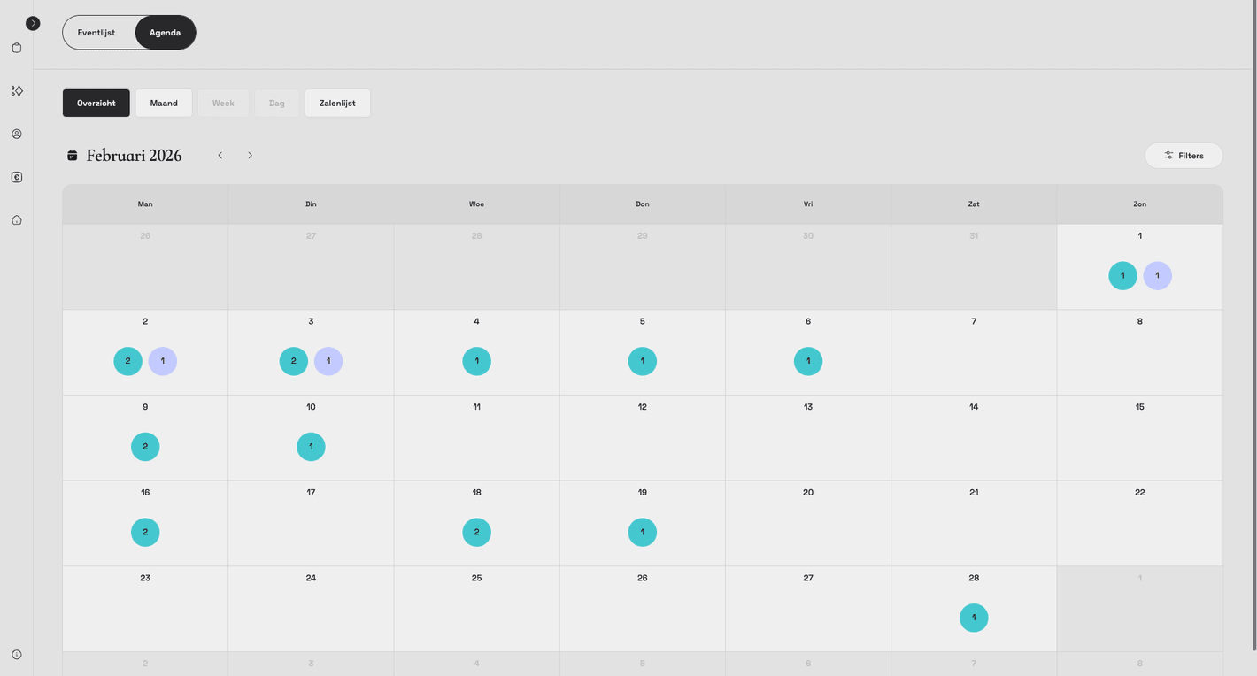Open the euro finance icon in the sidebar
1257x676 pixels.
click(17, 177)
